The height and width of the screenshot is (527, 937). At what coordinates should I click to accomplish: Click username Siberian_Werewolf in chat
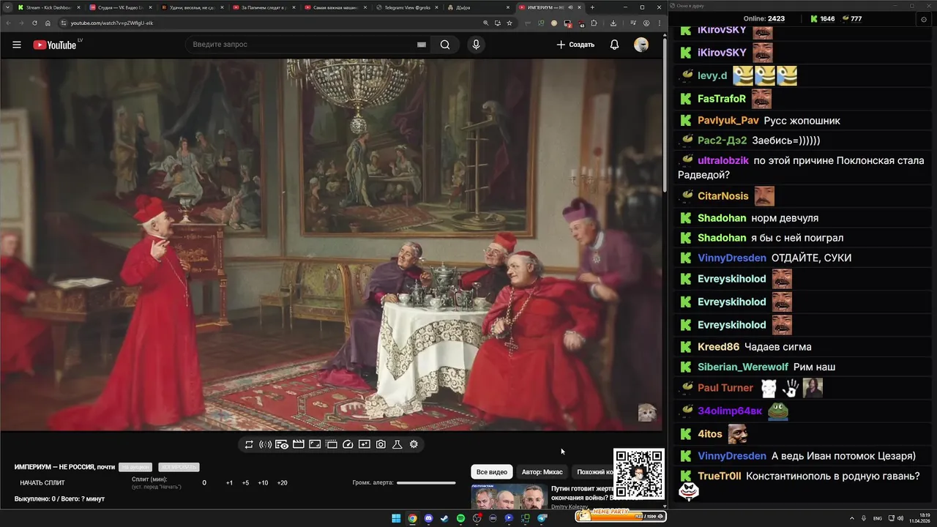tap(743, 367)
